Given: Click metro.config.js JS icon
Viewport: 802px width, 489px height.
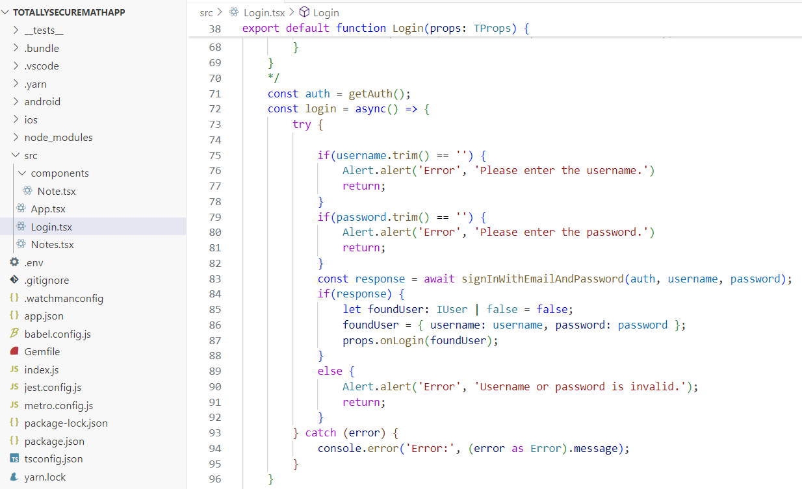Looking at the screenshot, I should pos(14,405).
